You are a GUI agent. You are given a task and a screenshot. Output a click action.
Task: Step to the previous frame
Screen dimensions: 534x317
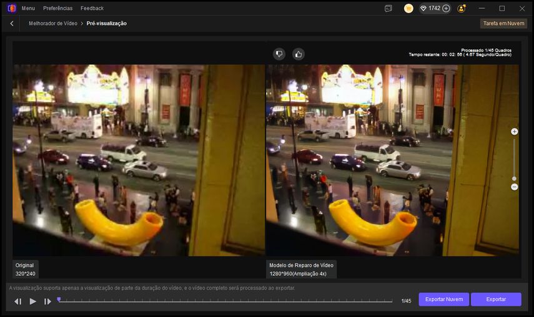coord(17,301)
